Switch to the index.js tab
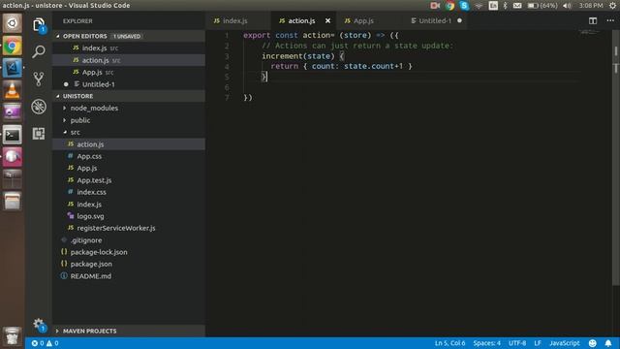Screen dimensions: 620x349 pos(238,20)
